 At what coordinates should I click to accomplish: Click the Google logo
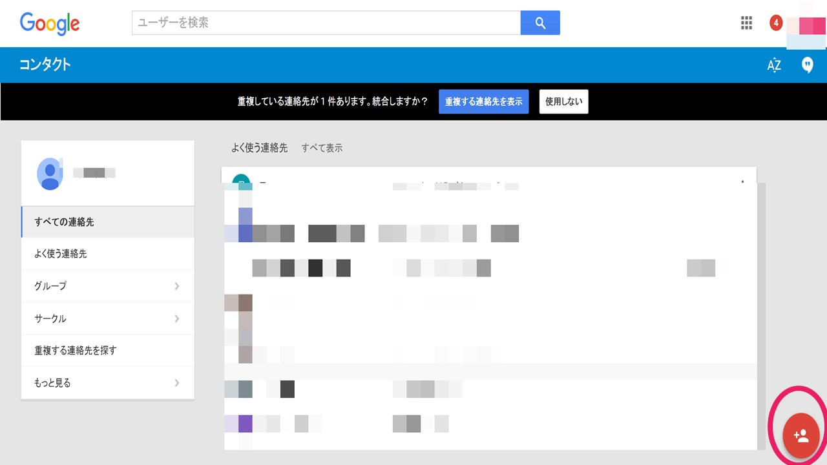pos(50,23)
